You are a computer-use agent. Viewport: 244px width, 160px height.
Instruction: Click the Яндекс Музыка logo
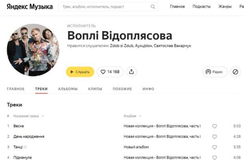pos(30,7)
